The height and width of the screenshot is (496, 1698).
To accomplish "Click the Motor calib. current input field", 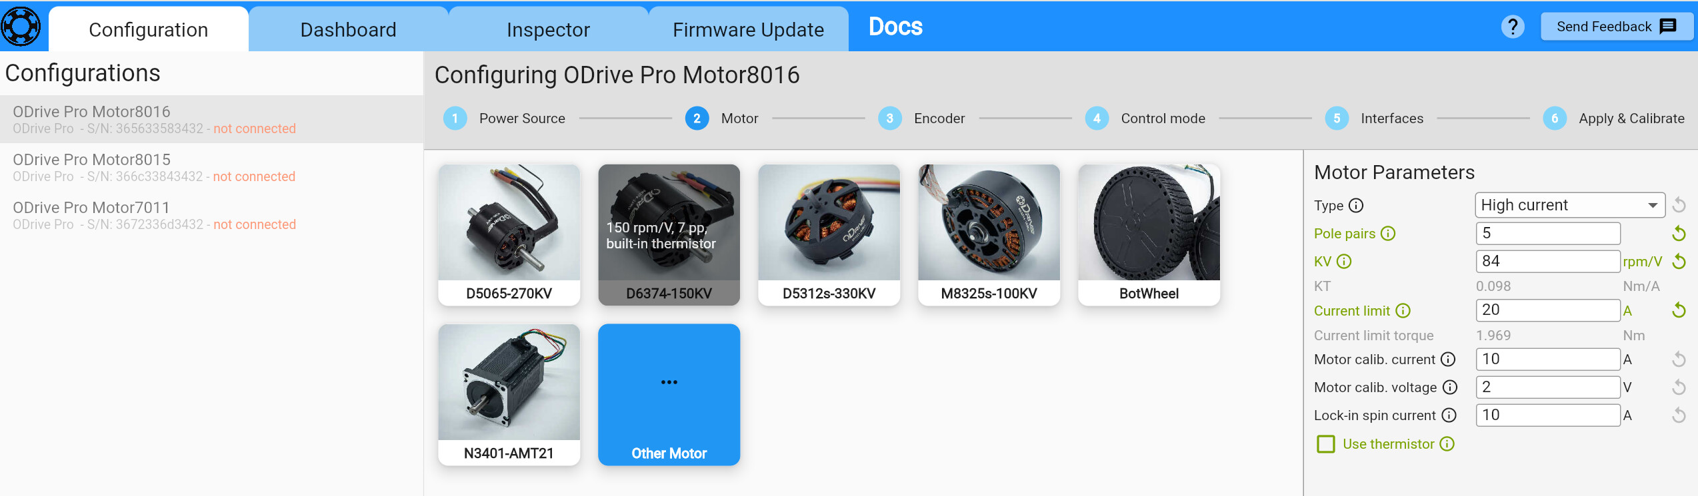I will [x=1547, y=360].
